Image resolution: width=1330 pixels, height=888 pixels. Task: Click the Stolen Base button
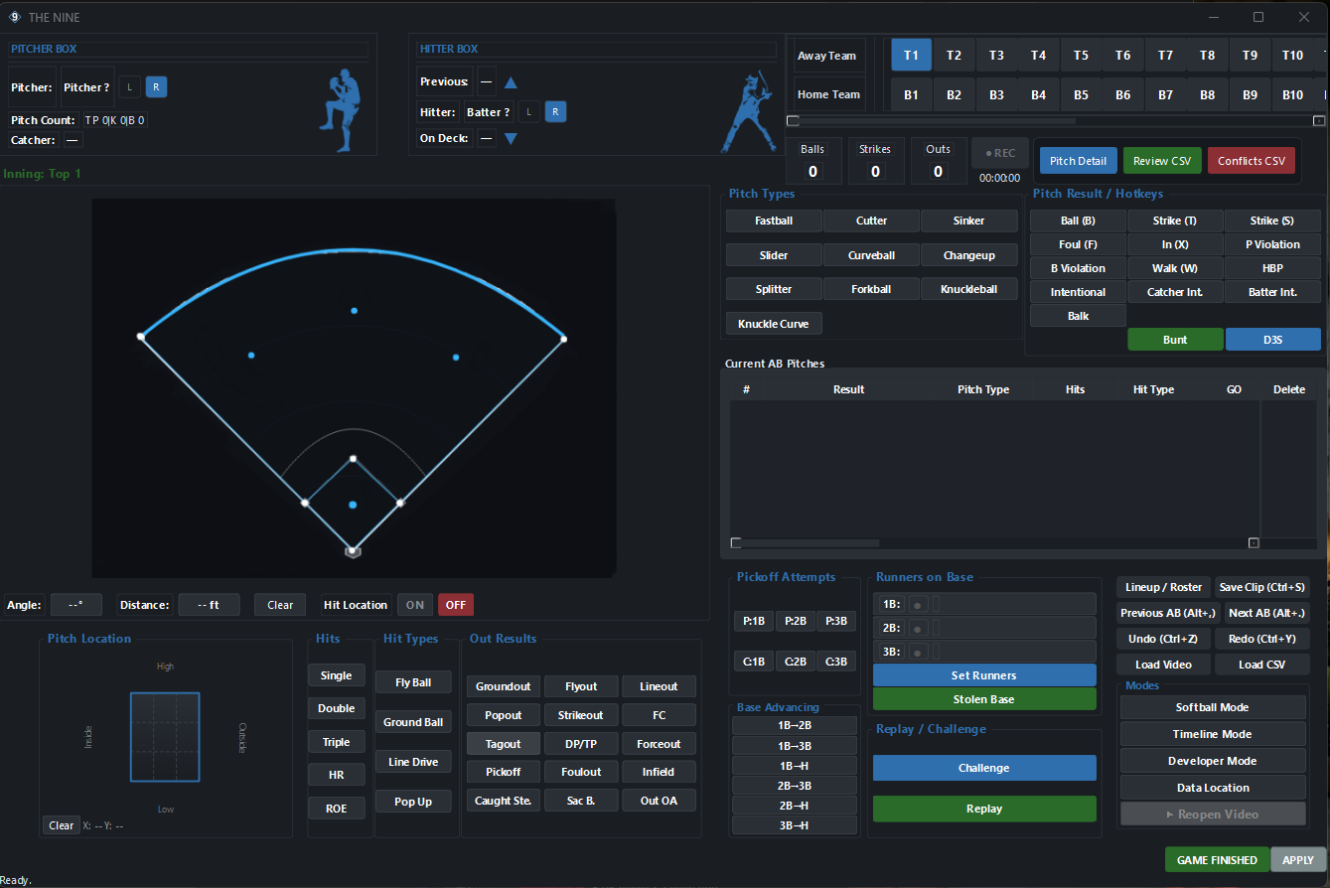(x=984, y=698)
